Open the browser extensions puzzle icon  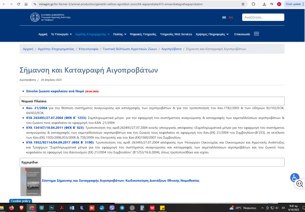coord(253,4)
